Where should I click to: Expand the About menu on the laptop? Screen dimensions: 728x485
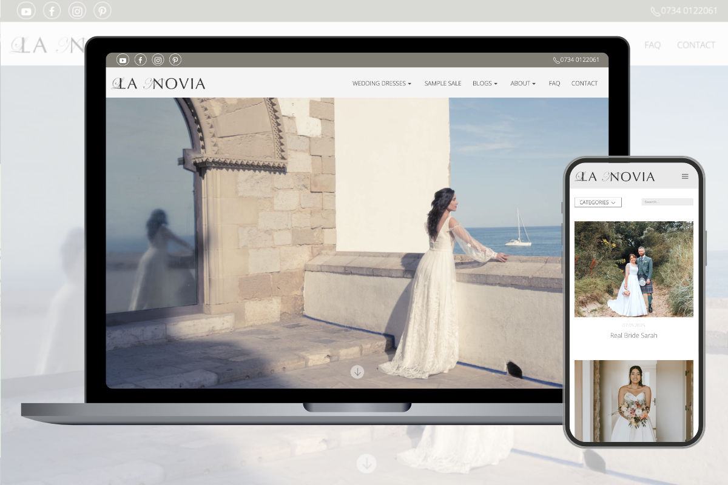523,84
